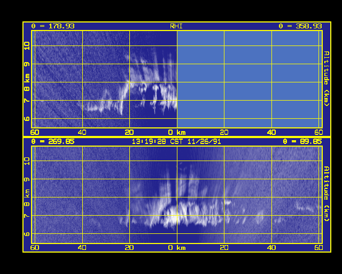Viewport: 342px width, 274px height.
Task: Select lower panel's 40 label on 89.85 side
Action: 271,248
